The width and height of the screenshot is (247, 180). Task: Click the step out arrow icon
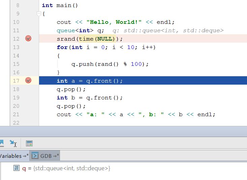point(2,143)
